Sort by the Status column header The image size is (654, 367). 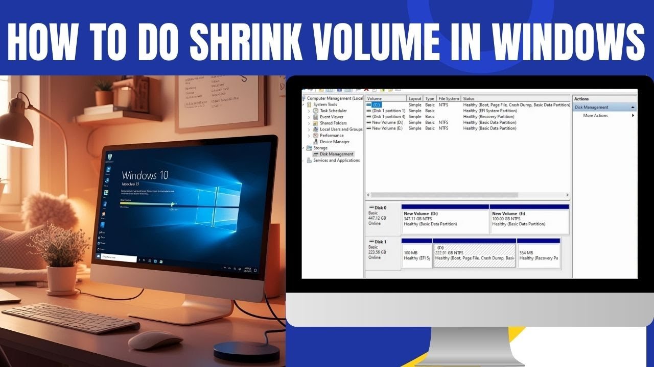[x=516, y=98]
